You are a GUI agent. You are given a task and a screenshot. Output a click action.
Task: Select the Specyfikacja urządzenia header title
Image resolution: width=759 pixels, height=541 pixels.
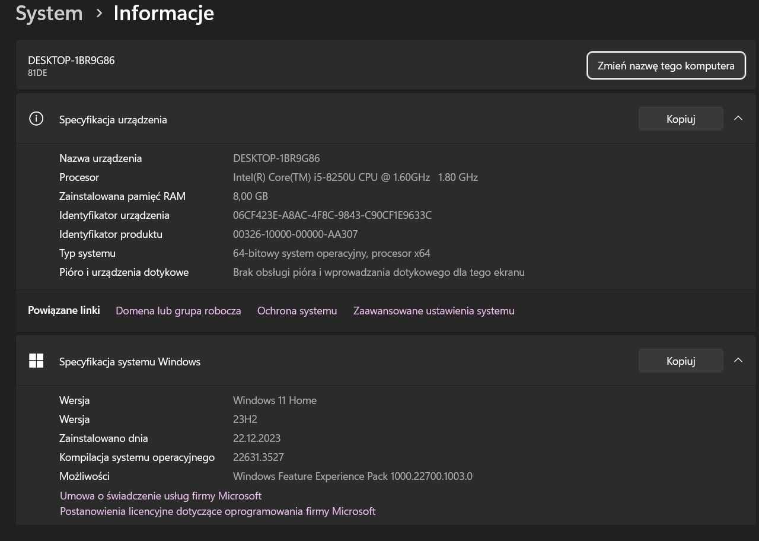pyautogui.click(x=113, y=119)
